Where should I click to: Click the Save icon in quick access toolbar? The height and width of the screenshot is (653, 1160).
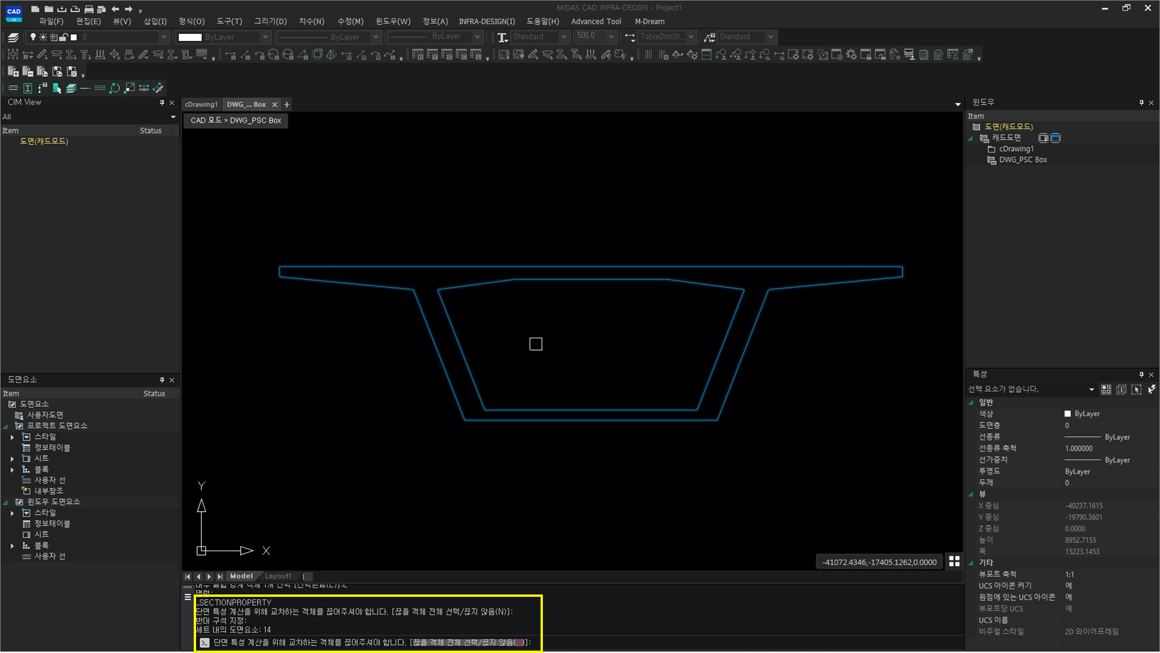62,9
